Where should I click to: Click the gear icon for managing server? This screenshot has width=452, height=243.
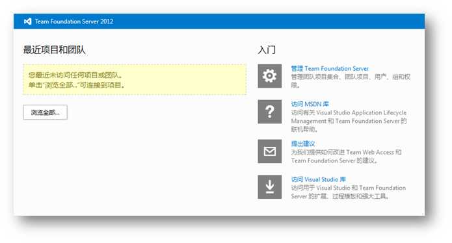point(269,76)
